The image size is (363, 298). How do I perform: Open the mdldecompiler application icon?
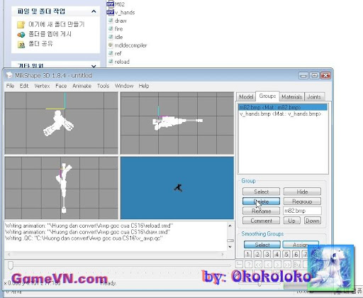click(x=111, y=45)
